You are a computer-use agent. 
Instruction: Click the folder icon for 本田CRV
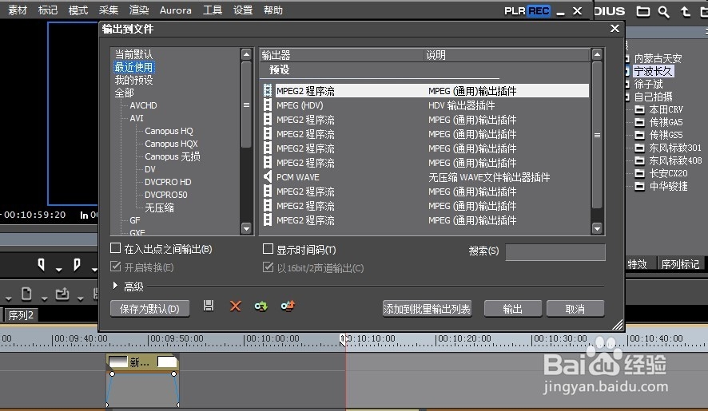pos(639,109)
